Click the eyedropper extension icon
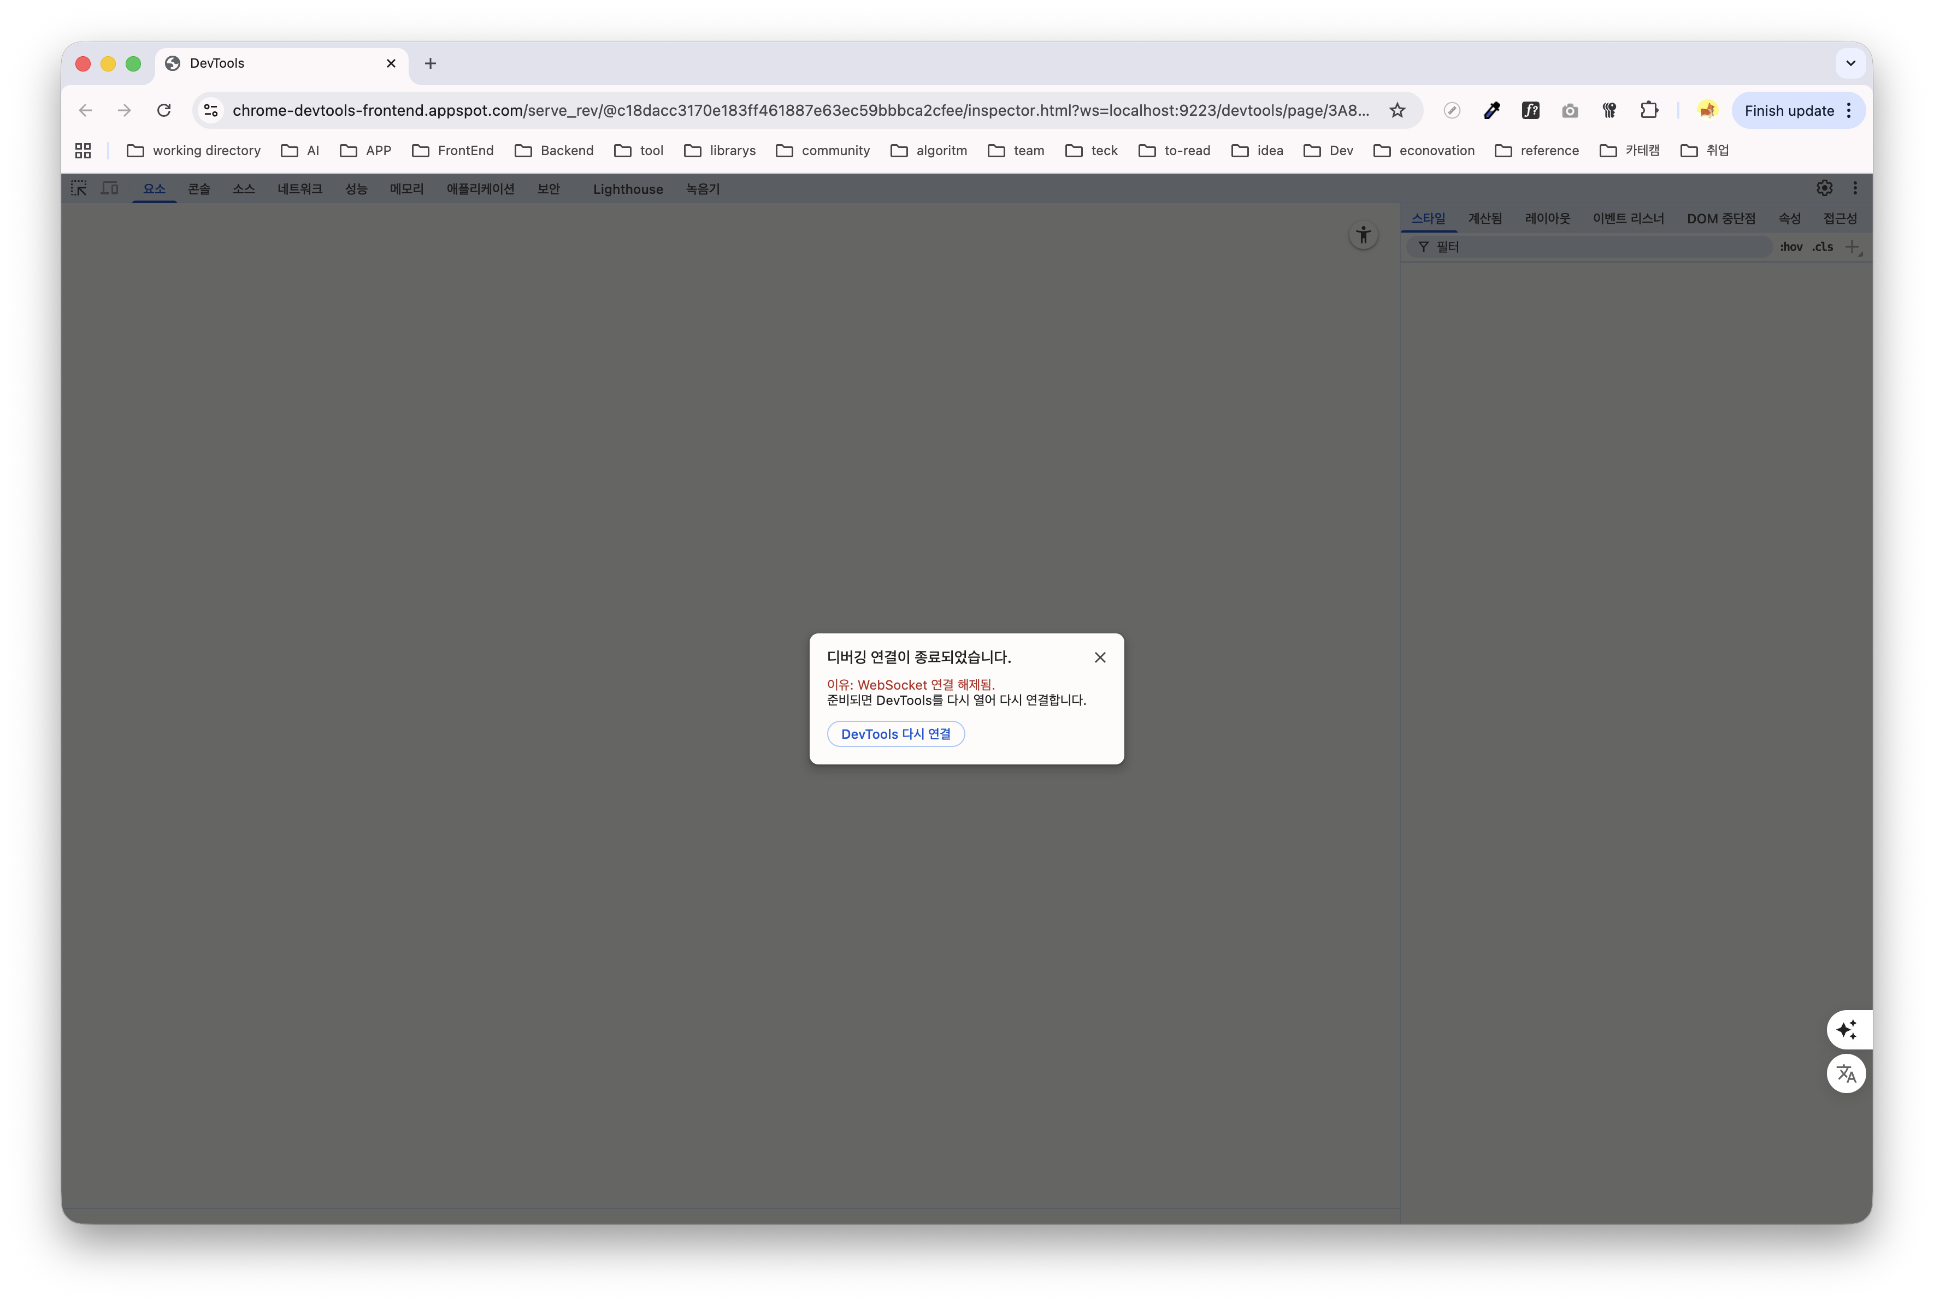 click(1491, 111)
